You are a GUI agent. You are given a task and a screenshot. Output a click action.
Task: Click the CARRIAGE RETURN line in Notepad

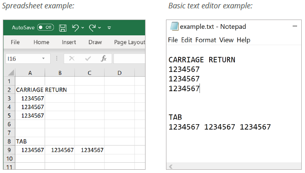[202, 60]
